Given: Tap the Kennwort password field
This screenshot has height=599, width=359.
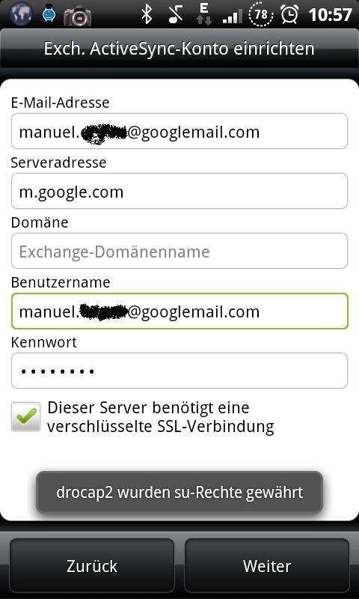Looking at the screenshot, I should click(179, 371).
